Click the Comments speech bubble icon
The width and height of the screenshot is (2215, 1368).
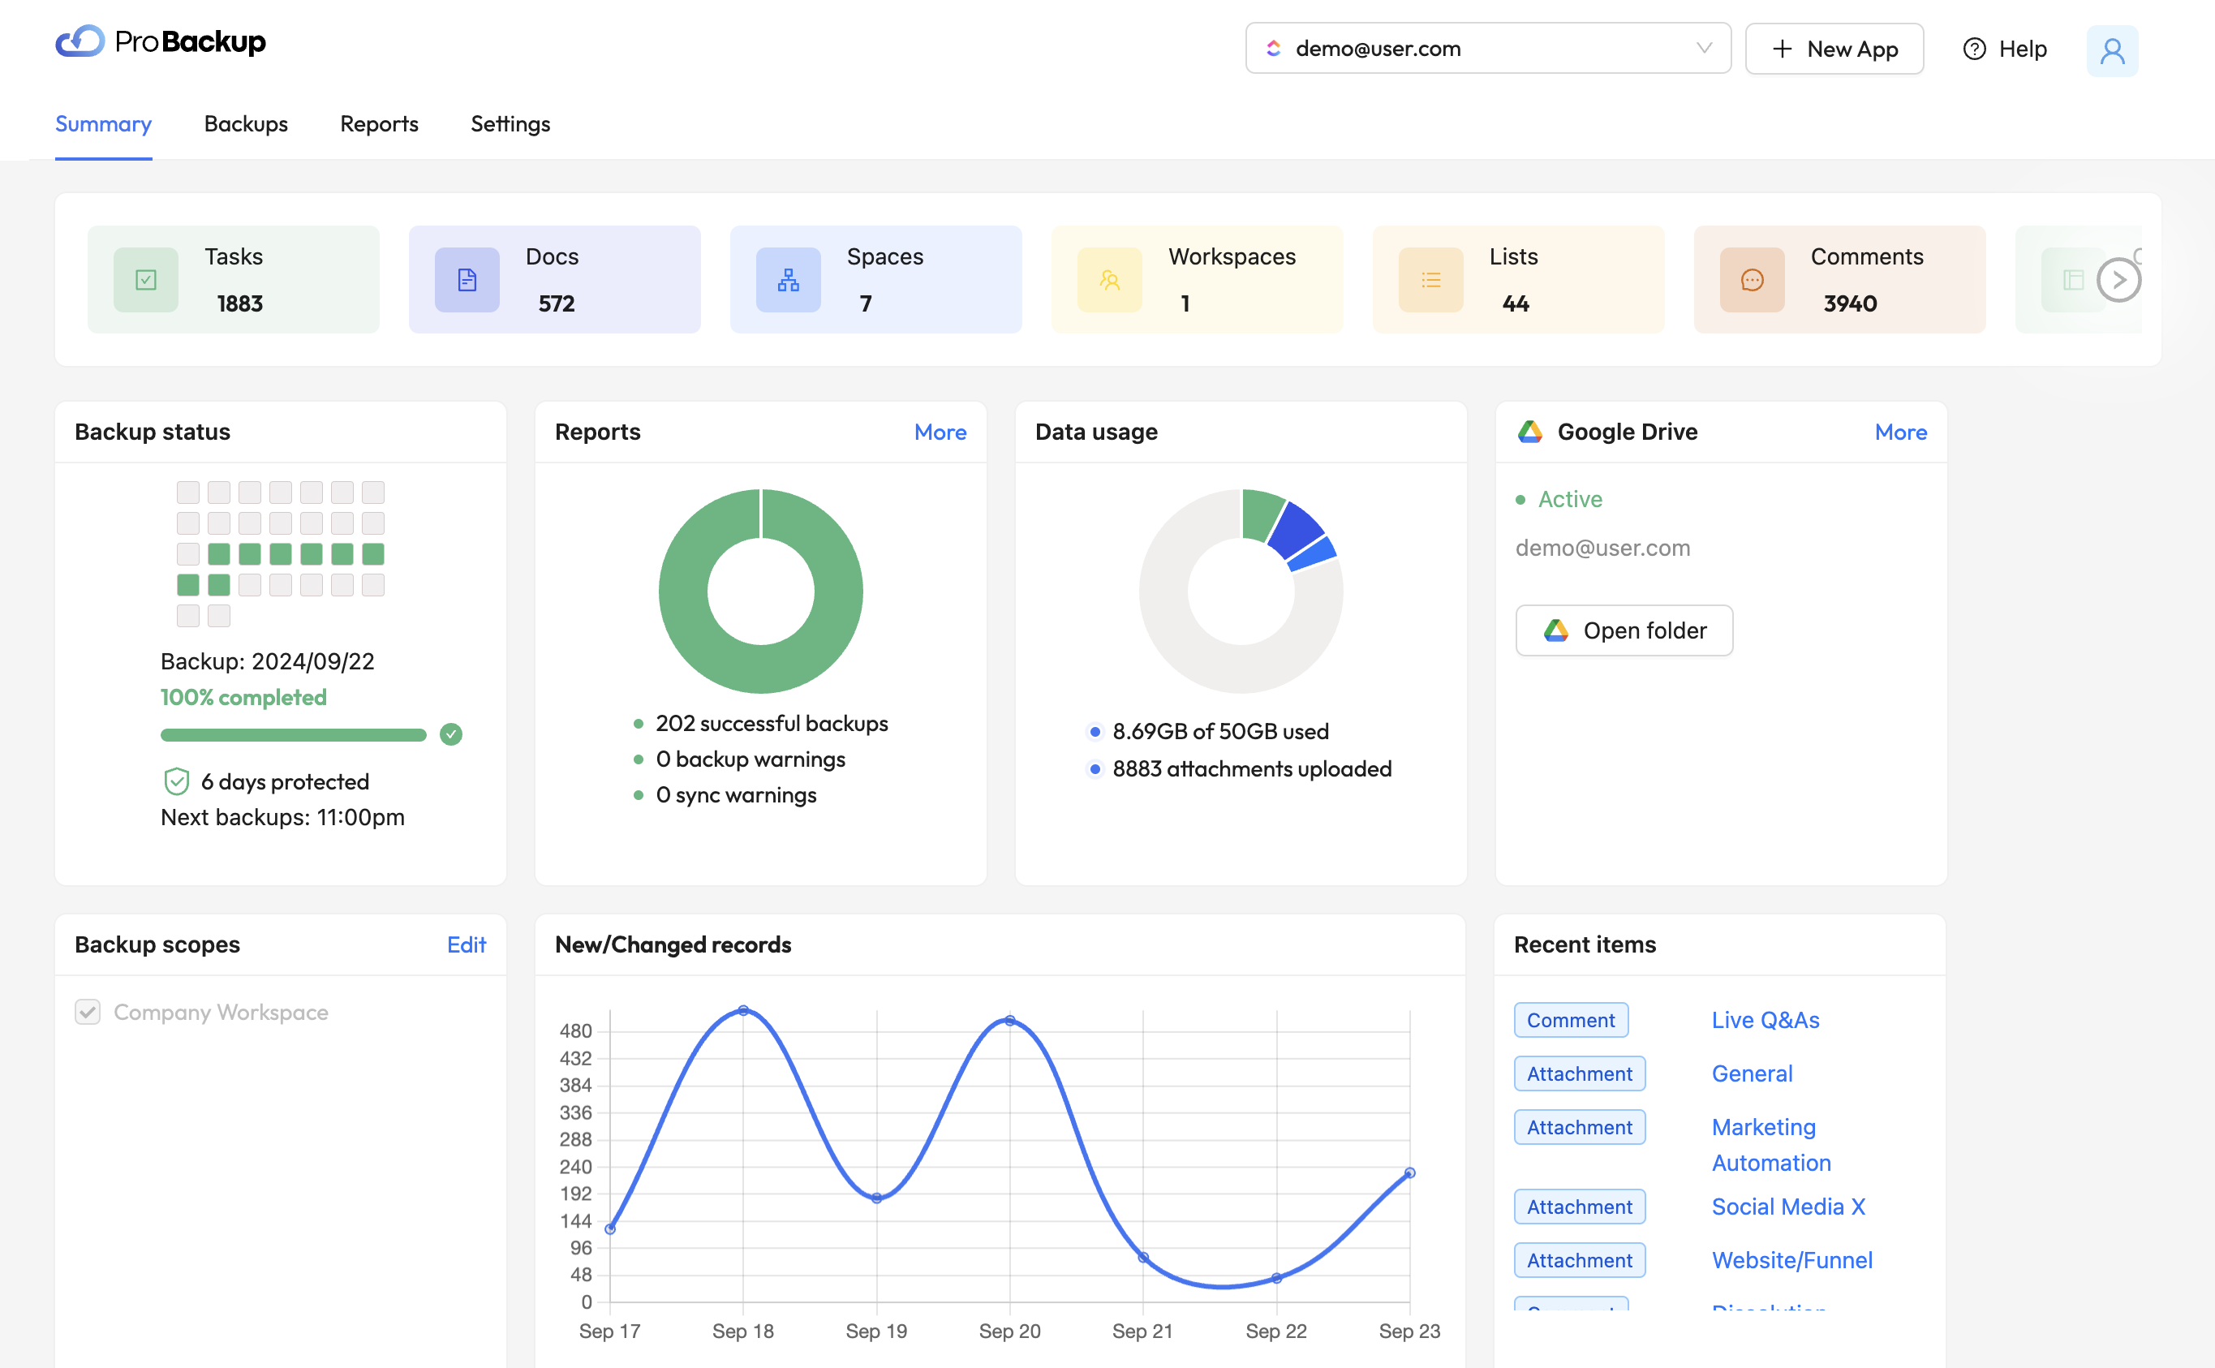coord(1752,278)
